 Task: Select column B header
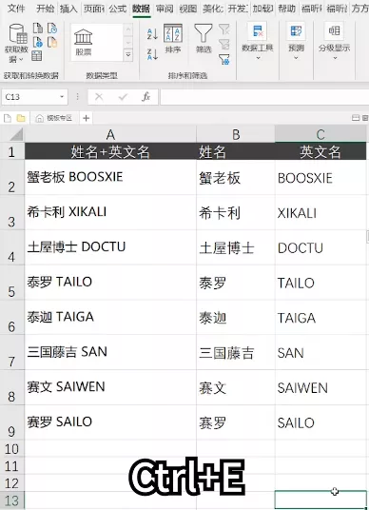point(236,134)
